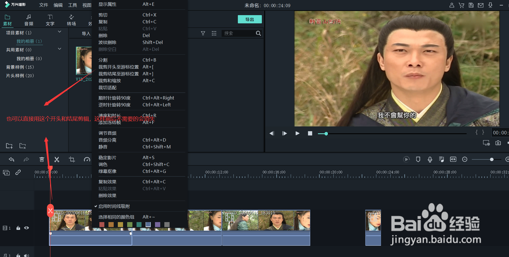The height and width of the screenshot is (257, 509).
Task: Play the preview video
Action: (x=297, y=133)
